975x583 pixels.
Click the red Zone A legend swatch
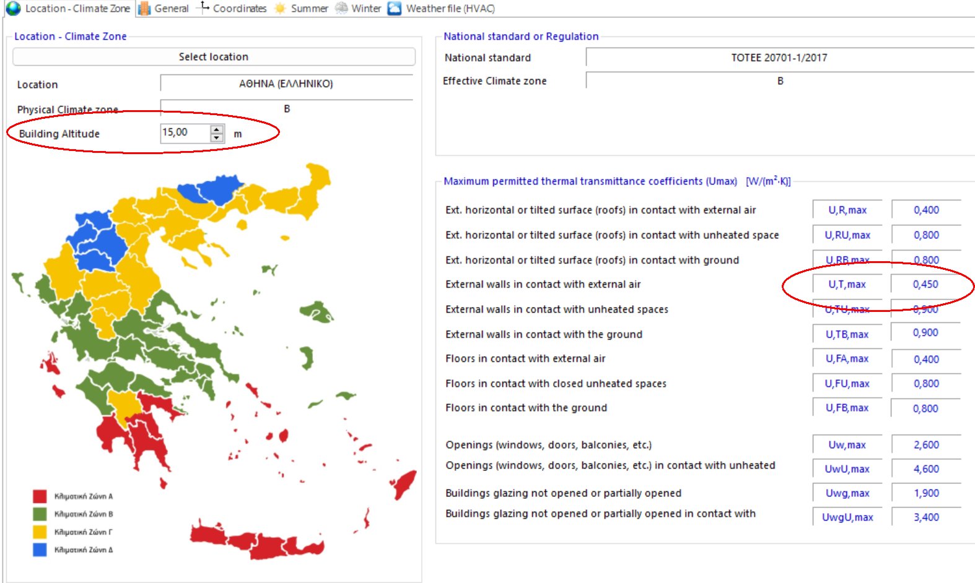40,496
